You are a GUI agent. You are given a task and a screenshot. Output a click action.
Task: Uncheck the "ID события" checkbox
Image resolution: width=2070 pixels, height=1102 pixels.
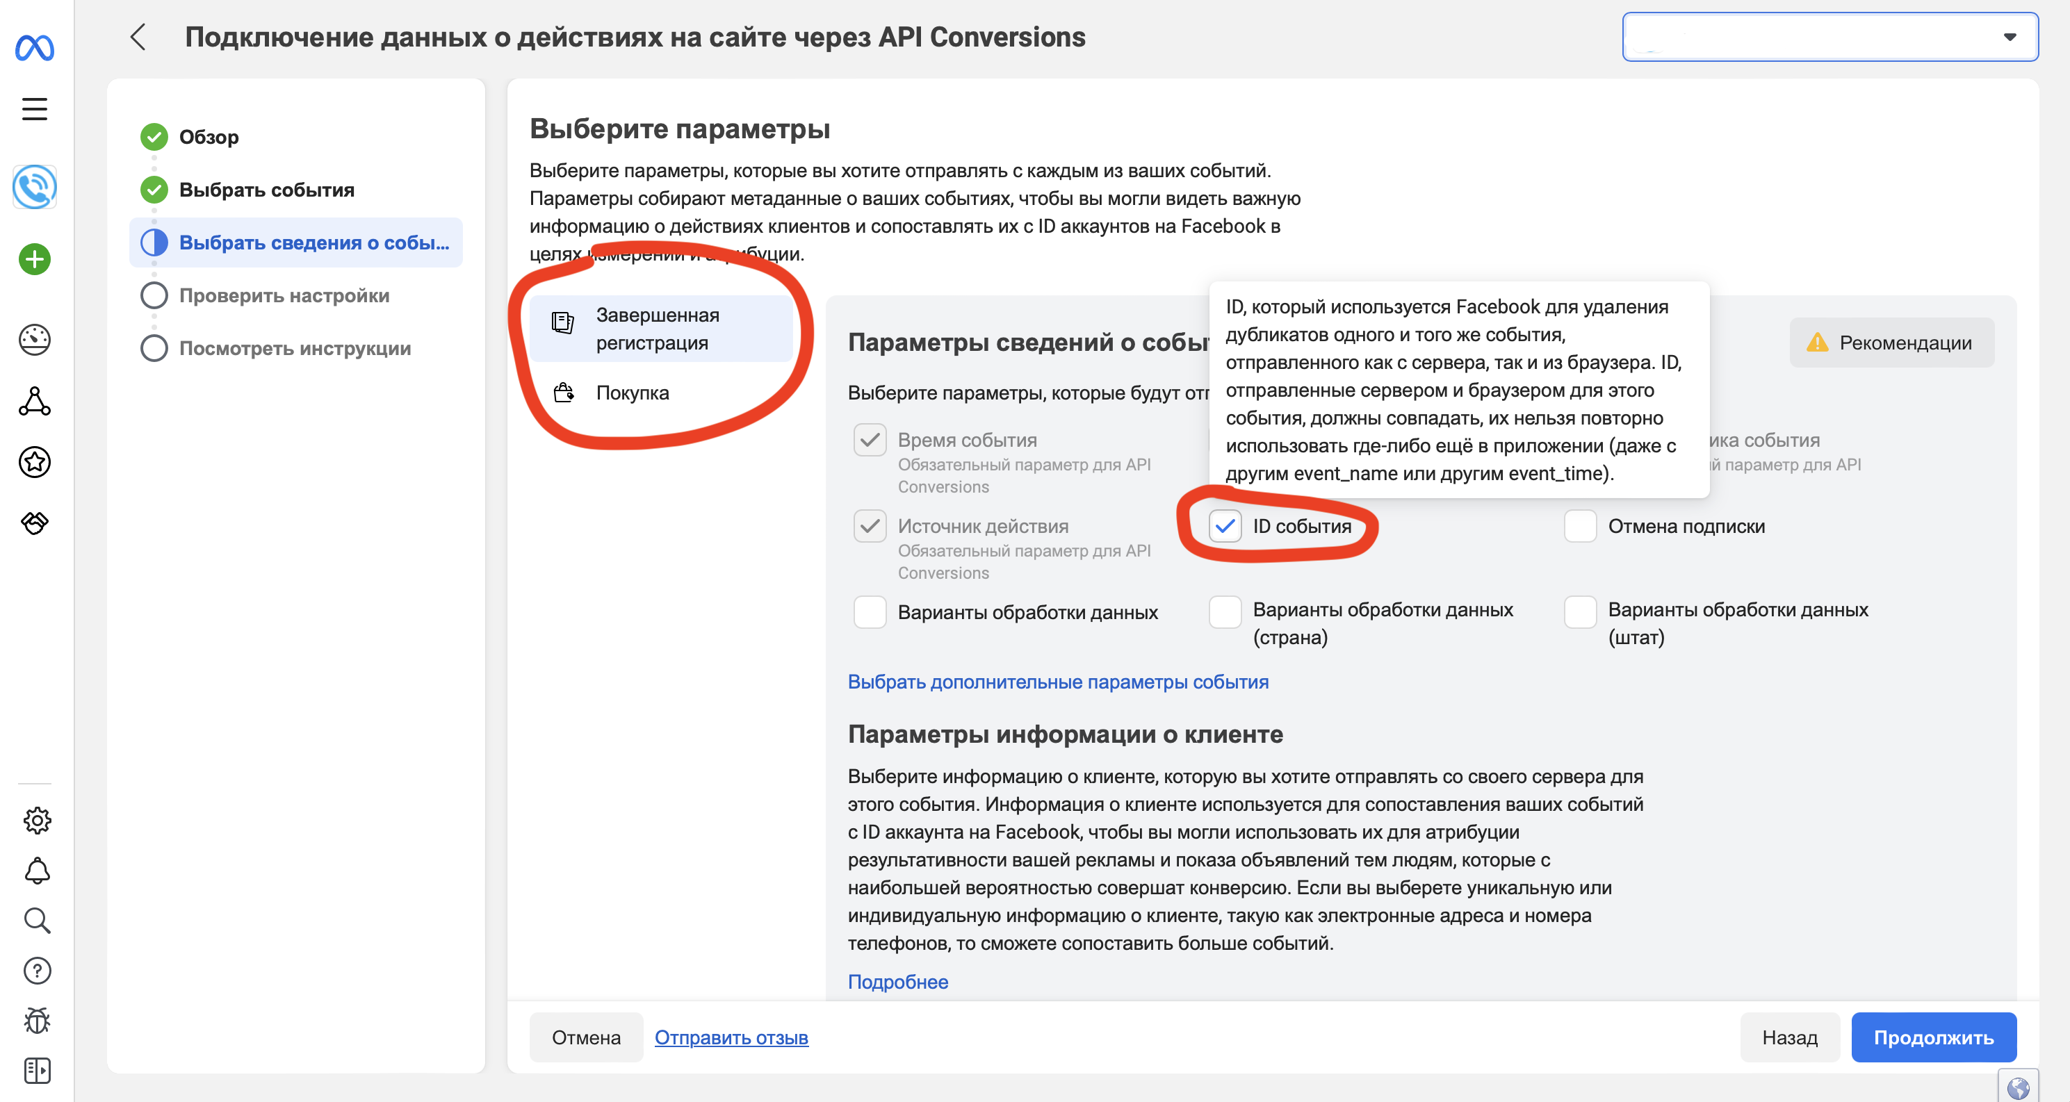[1225, 526]
